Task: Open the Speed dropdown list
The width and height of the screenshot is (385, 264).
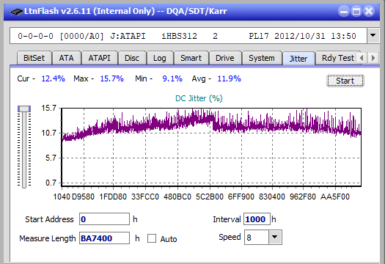Action: [x=275, y=237]
